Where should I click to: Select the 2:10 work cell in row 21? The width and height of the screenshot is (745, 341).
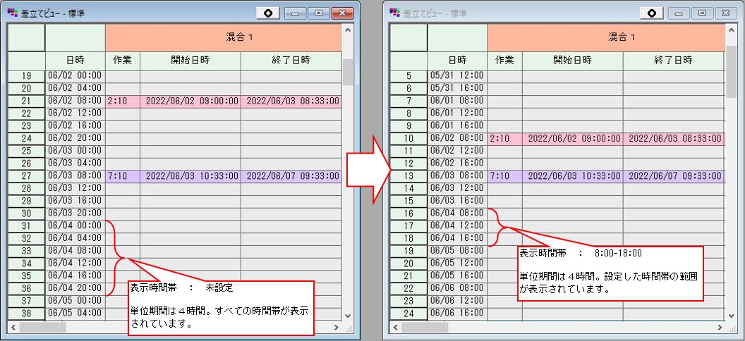(123, 101)
